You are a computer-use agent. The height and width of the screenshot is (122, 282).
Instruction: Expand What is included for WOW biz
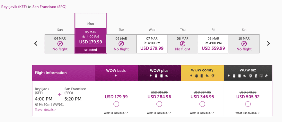pos(248,113)
